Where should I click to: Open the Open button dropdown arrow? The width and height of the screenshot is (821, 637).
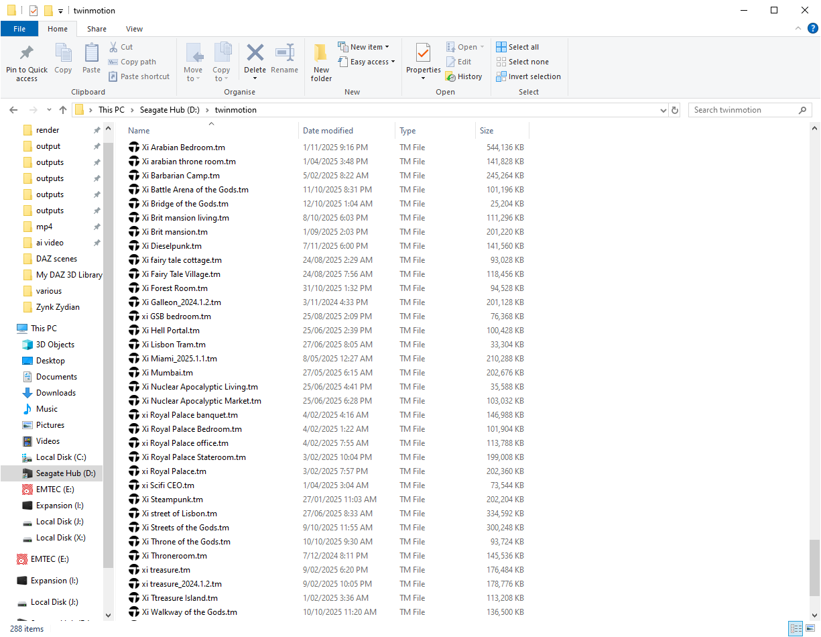(482, 47)
